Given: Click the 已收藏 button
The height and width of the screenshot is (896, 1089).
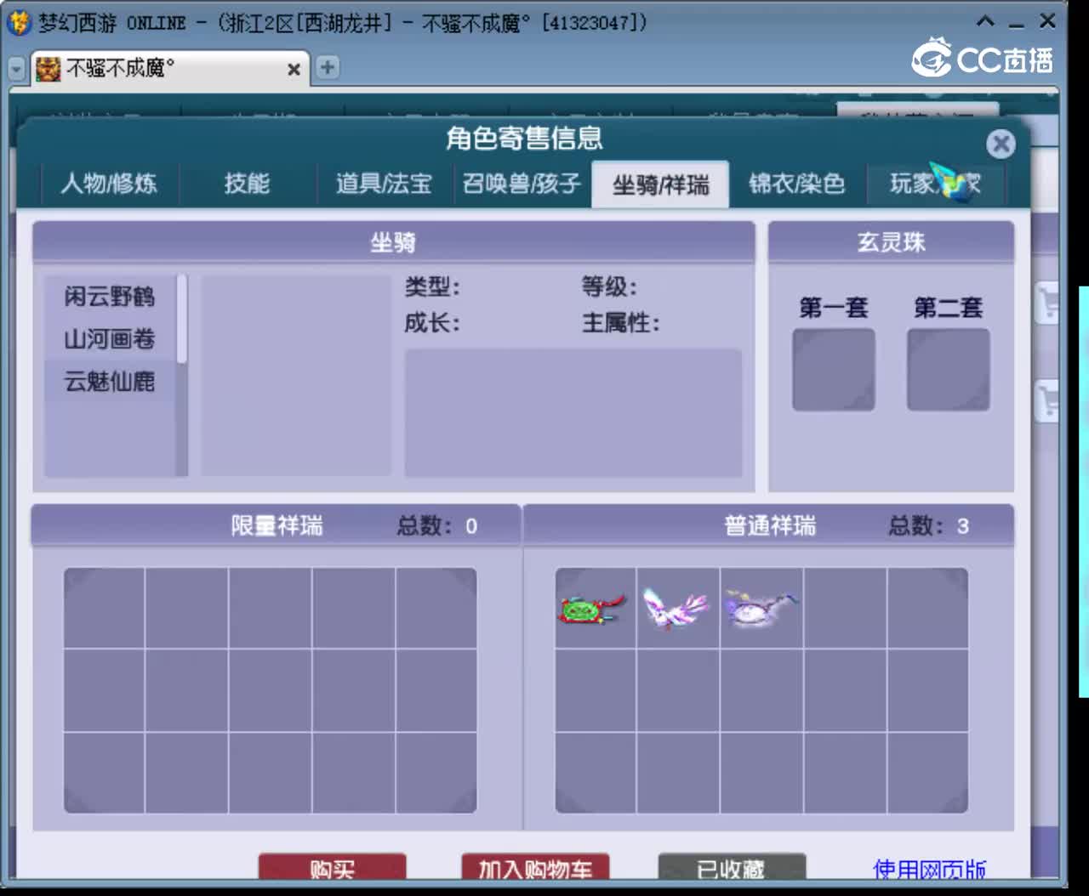Looking at the screenshot, I should [731, 867].
